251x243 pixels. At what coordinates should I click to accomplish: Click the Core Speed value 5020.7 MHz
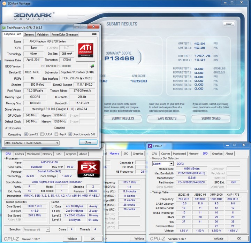coord(35,206)
